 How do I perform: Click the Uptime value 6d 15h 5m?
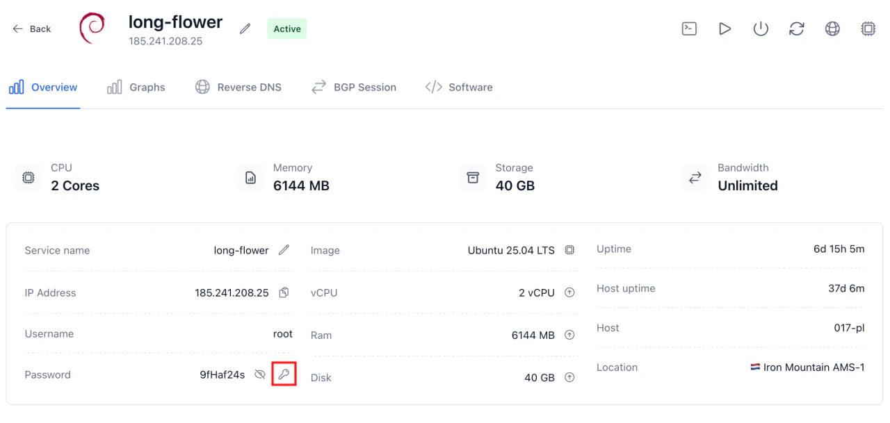coord(839,249)
